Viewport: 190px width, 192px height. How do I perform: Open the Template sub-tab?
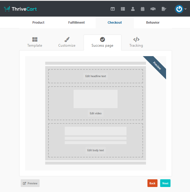pos(35,42)
